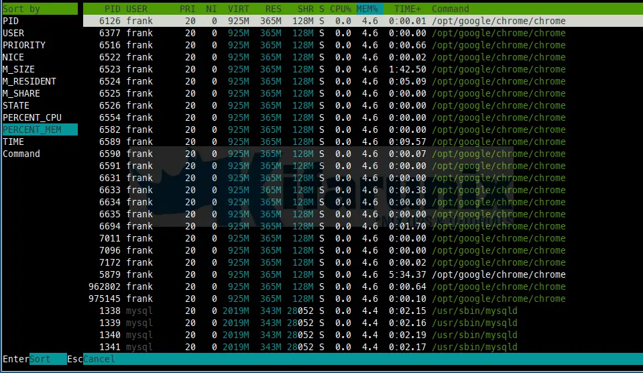Click the RES column header
The image size is (643, 373).
click(273, 9)
